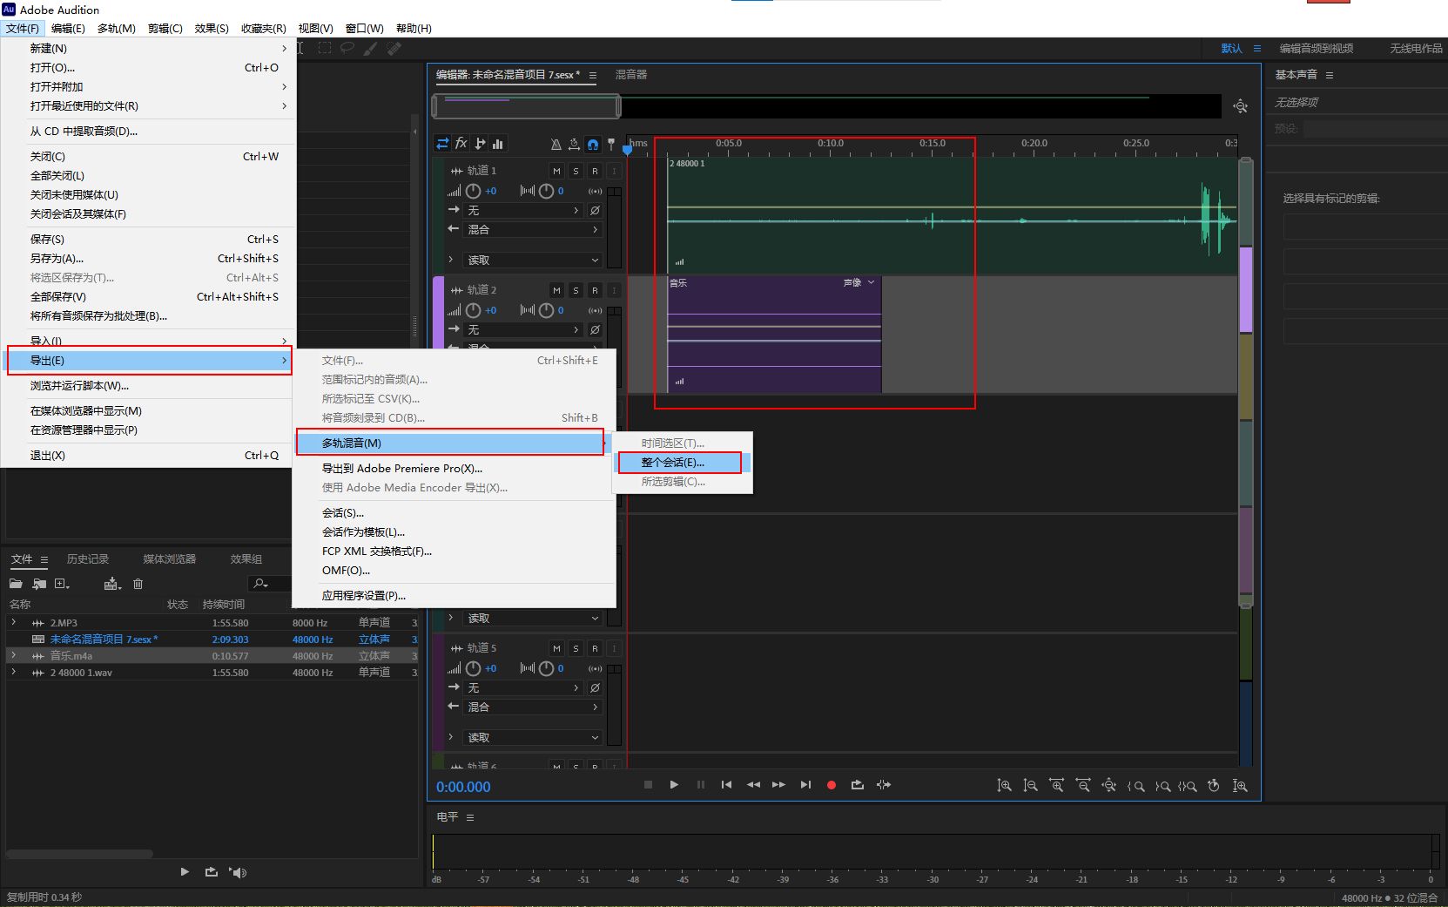Click the rewind button in the transport
Image resolution: width=1448 pixels, height=907 pixels.
click(753, 785)
